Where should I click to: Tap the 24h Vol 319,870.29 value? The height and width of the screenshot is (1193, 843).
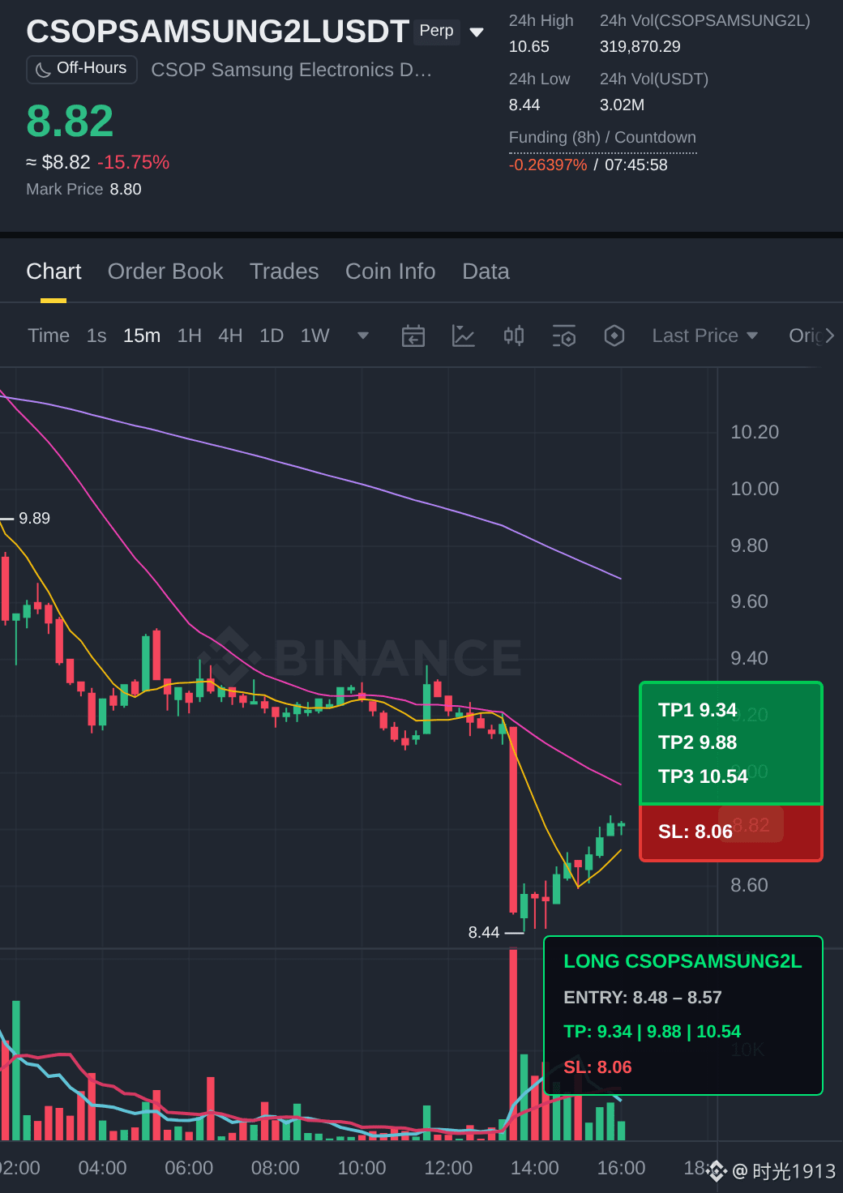pyautogui.click(x=640, y=46)
